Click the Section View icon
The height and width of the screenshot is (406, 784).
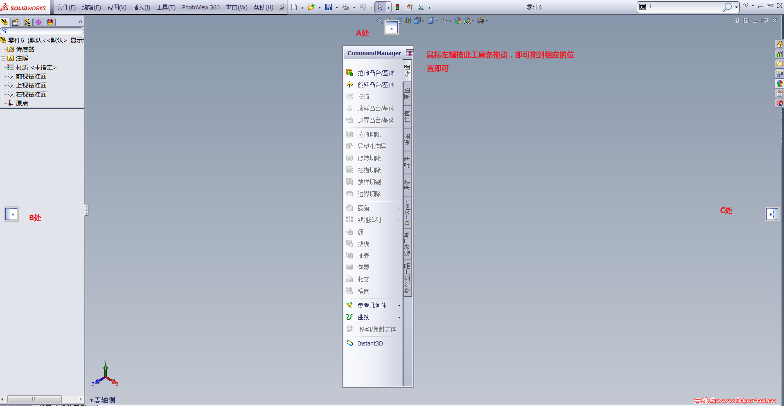(408, 20)
